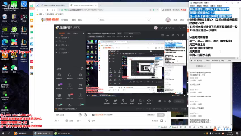Toggle the lock on 全屏 1 source

tap(59, 53)
